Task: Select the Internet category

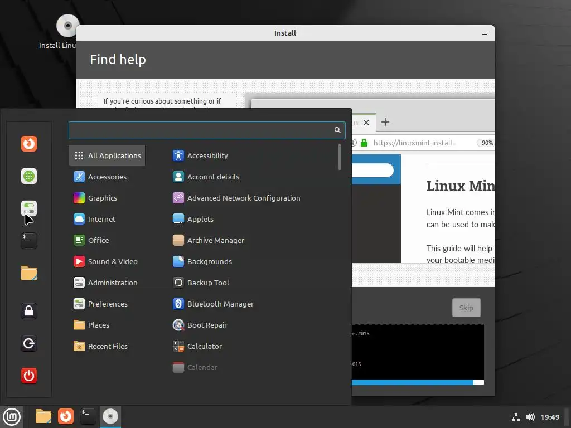Action: pos(107,219)
